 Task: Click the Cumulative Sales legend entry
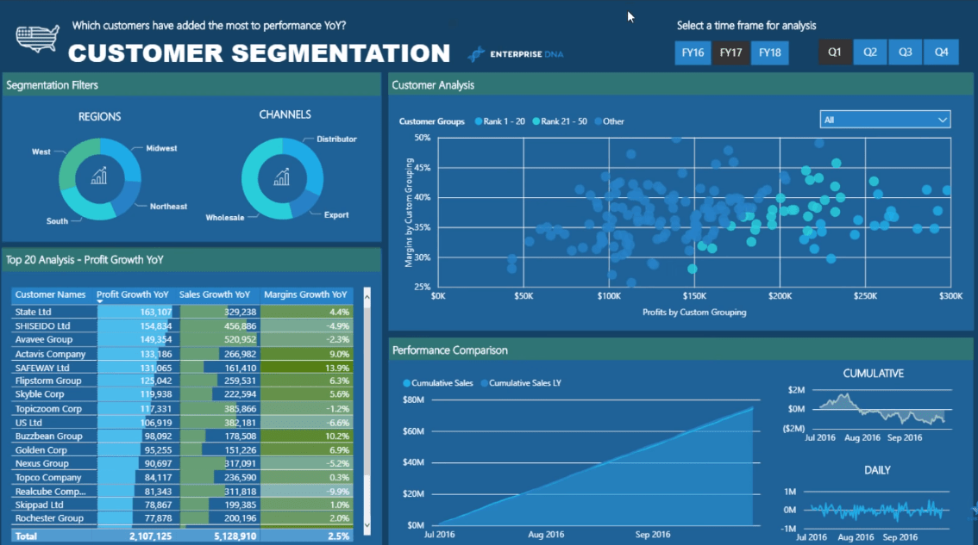438,383
